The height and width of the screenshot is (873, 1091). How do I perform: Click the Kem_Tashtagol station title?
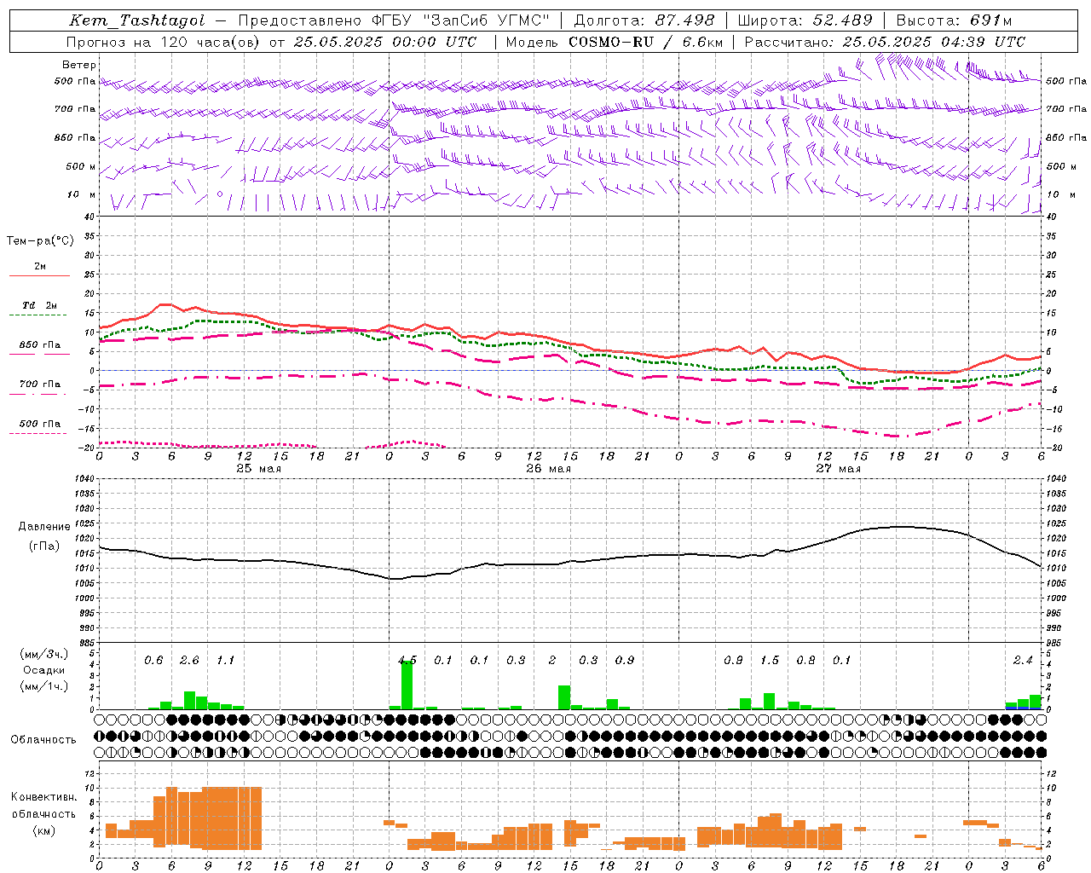coord(137,20)
